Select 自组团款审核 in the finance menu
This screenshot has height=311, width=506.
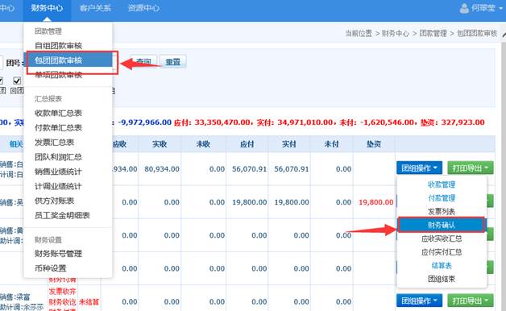[58, 45]
